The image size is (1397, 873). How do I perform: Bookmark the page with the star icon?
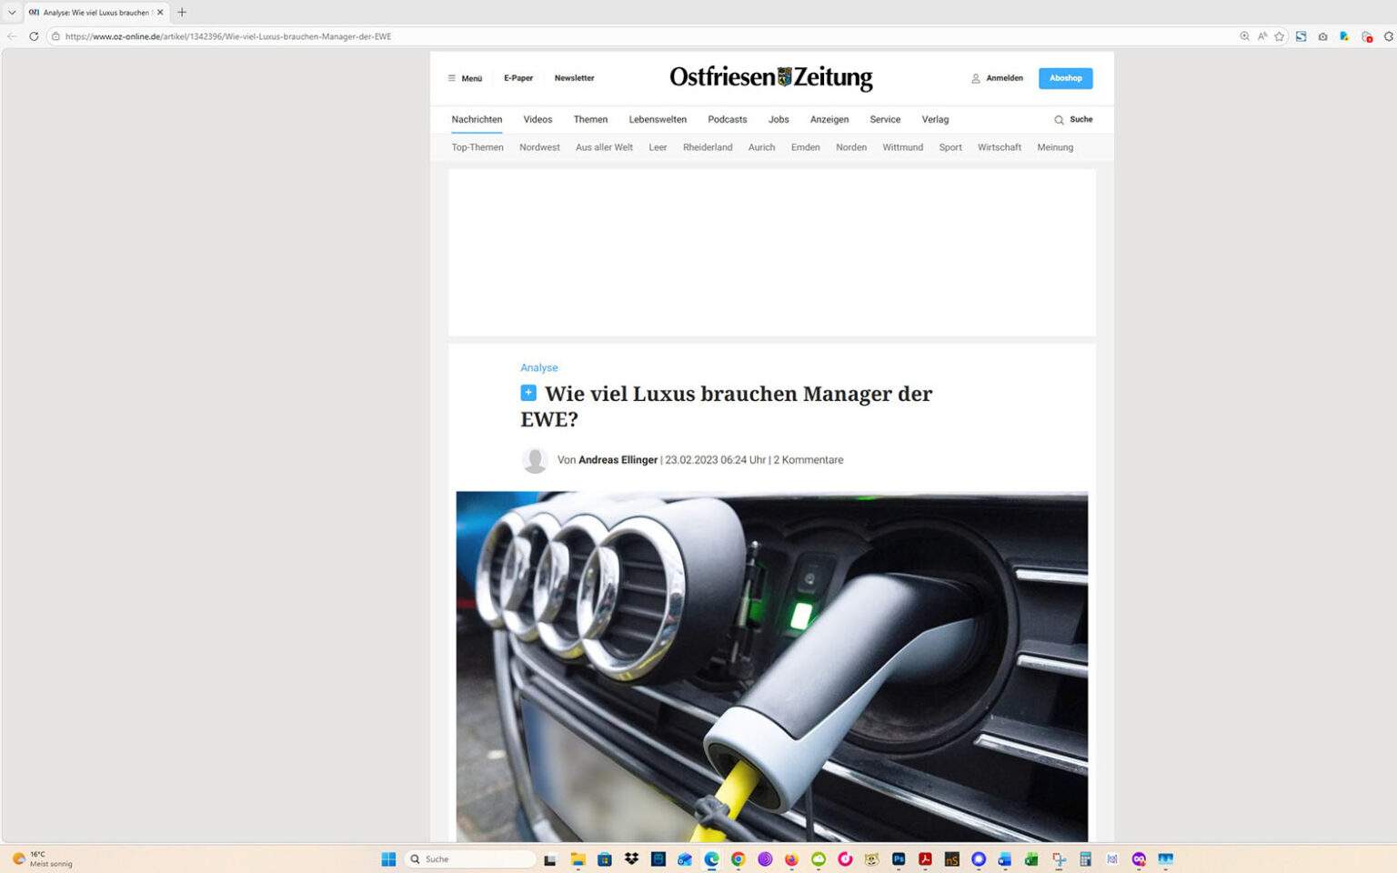pos(1280,36)
